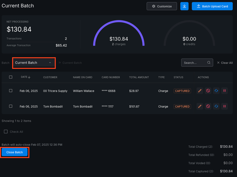Open the Current Batch dropdown
The width and height of the screenshot is (237, 177).
coord(34,63)
